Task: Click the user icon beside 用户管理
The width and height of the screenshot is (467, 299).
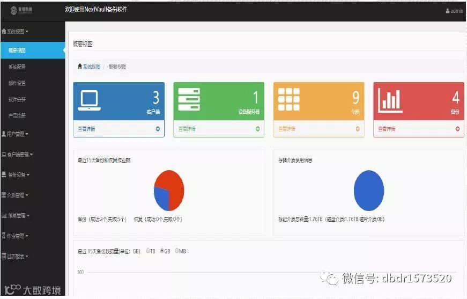Action: (4, 134)
